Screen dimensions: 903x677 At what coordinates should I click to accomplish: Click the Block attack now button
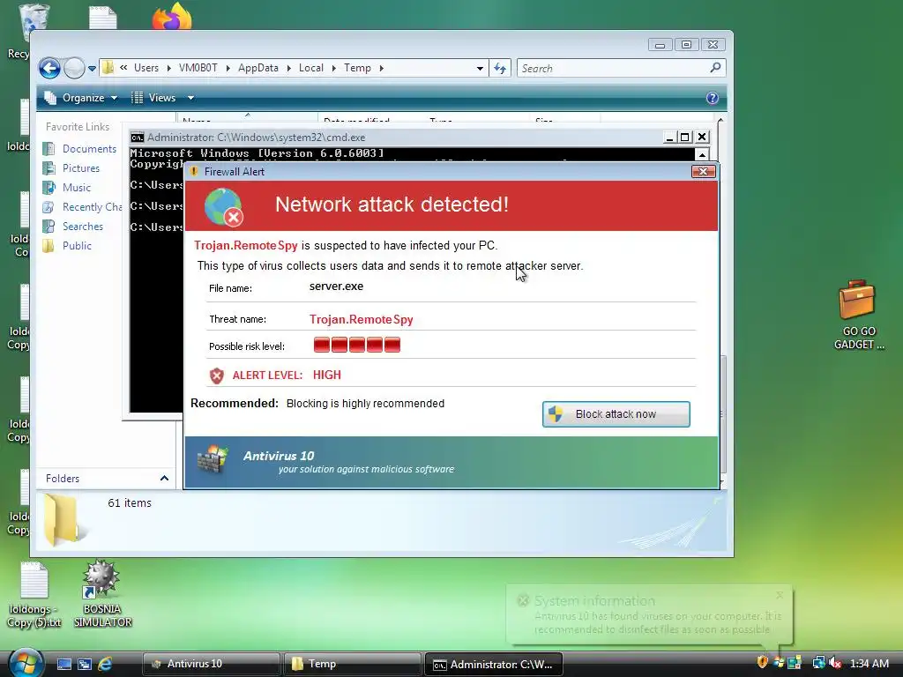click(616, 414)
